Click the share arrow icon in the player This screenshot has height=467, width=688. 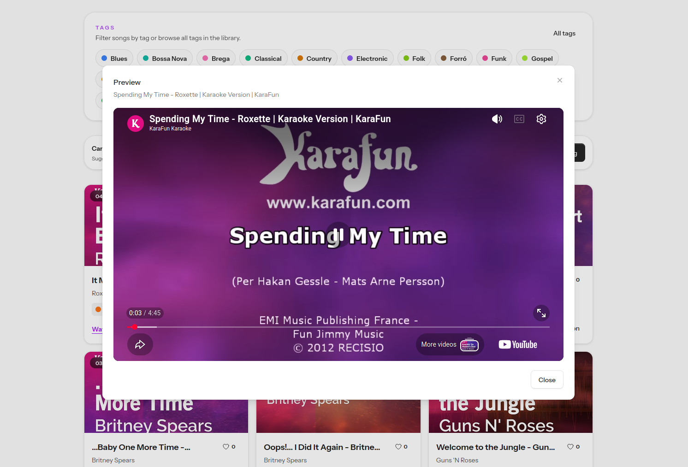tap(140, 344)
